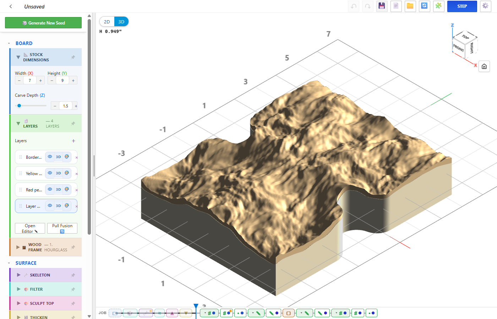Screen dimensions: 497x319
Task: Toggle 3D mode on the Border layer
Action: pyautogui.click(x=58, y=157)
